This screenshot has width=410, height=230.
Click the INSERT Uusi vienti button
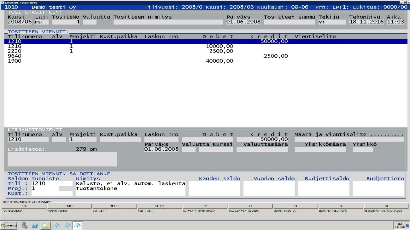pyautogui.click(x=114, y=206)
